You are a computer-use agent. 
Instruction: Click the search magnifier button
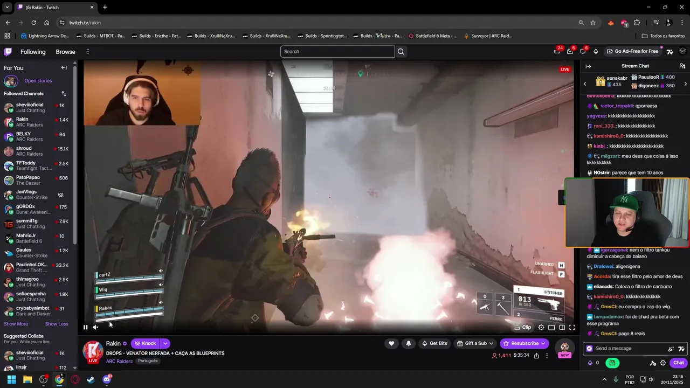[x=401, y=52]
